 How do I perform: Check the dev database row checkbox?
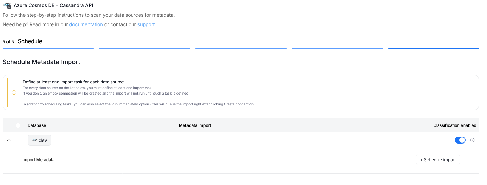18,140
